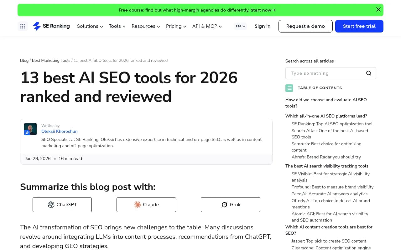Jump to 'Which AI content creation tools are best for SEO?'
Viewport: 401px width, 250px height.
point(329,230)
